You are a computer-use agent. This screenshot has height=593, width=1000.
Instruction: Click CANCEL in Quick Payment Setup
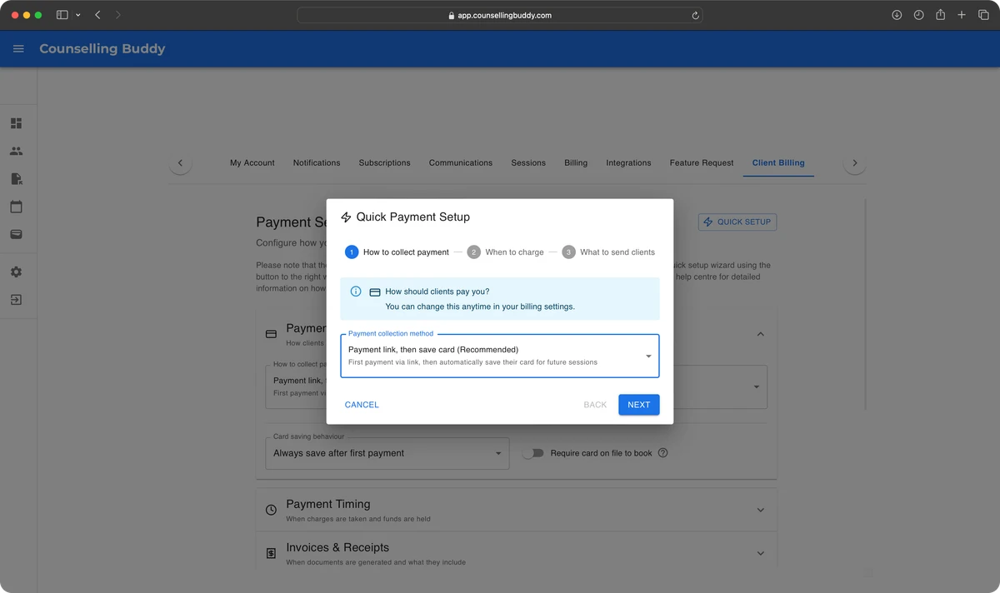pyautogui.click(x=362, y=405)
